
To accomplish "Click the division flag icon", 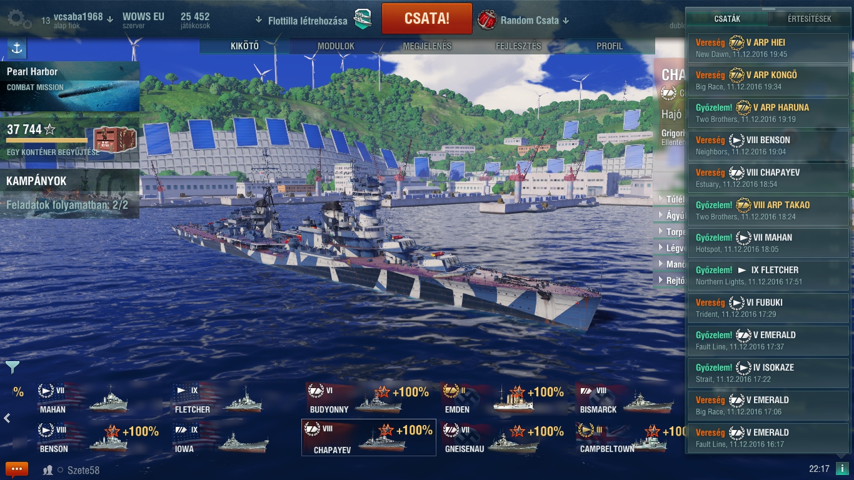I will point(363,19).
